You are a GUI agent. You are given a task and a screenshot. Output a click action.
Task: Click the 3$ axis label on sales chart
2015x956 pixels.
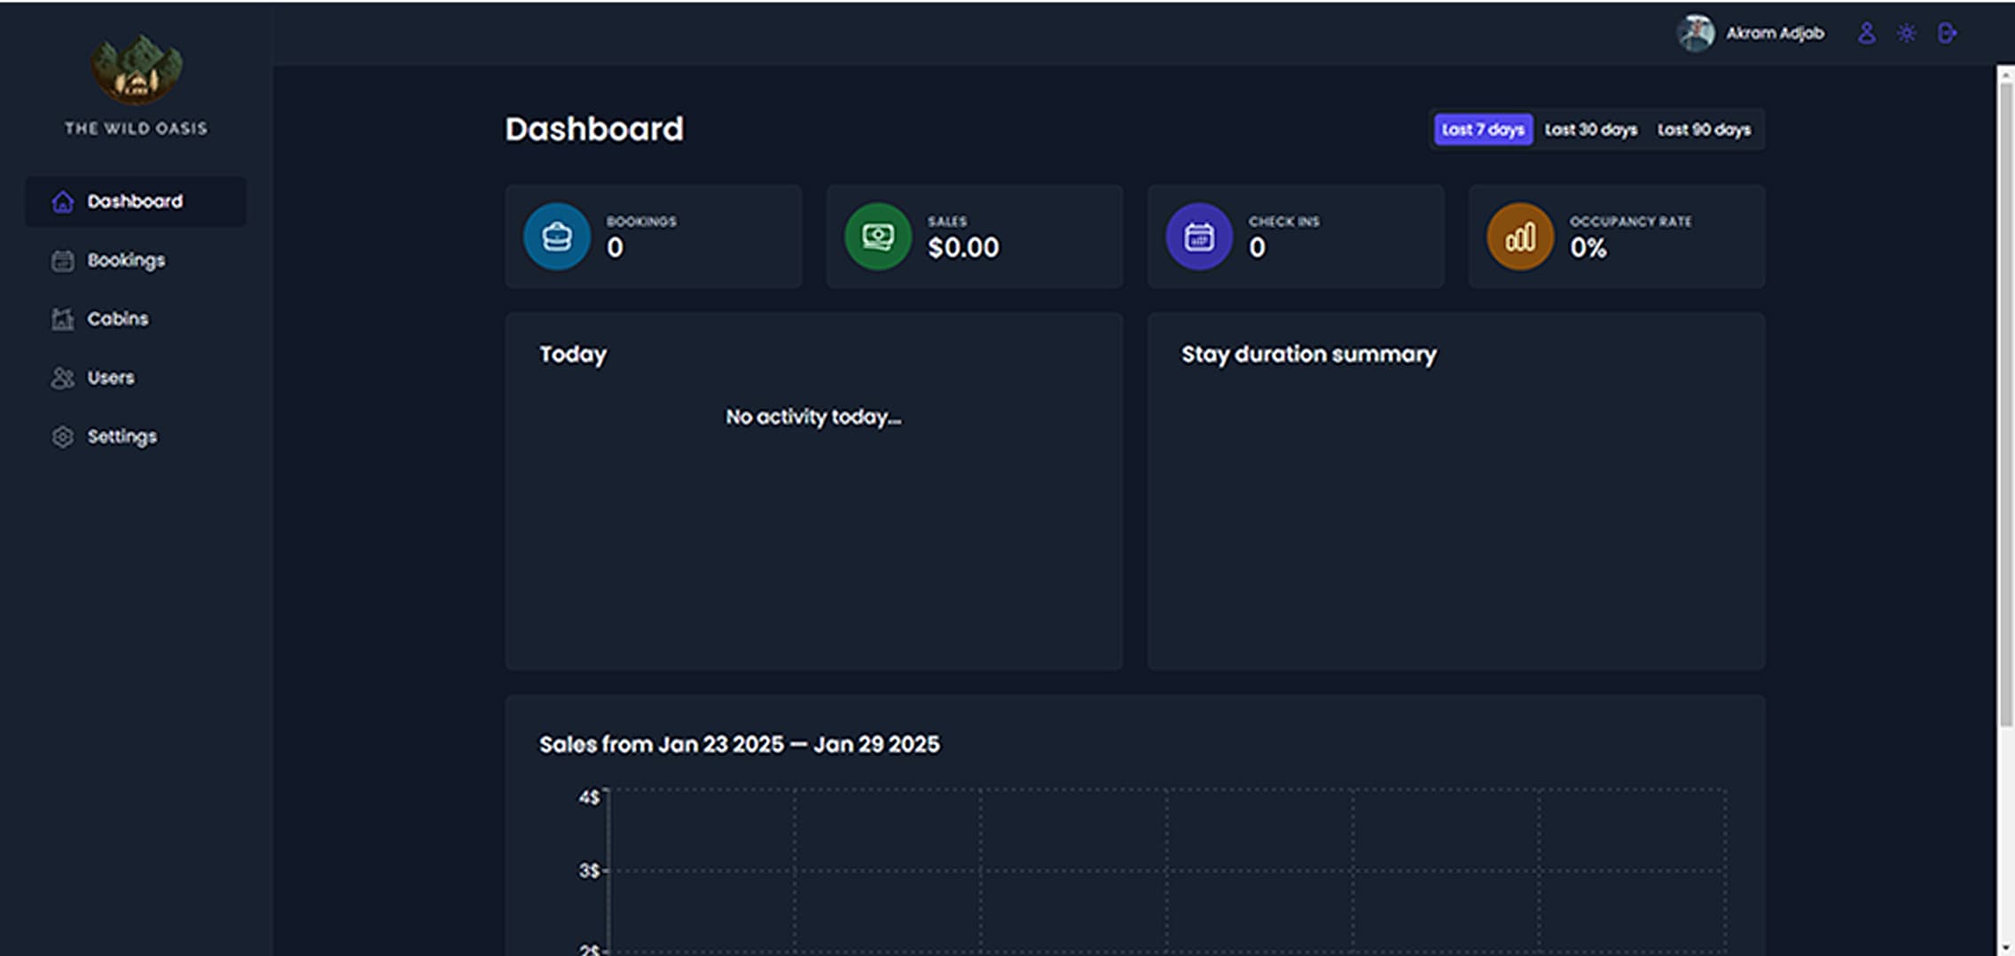(x=589, y=871)
